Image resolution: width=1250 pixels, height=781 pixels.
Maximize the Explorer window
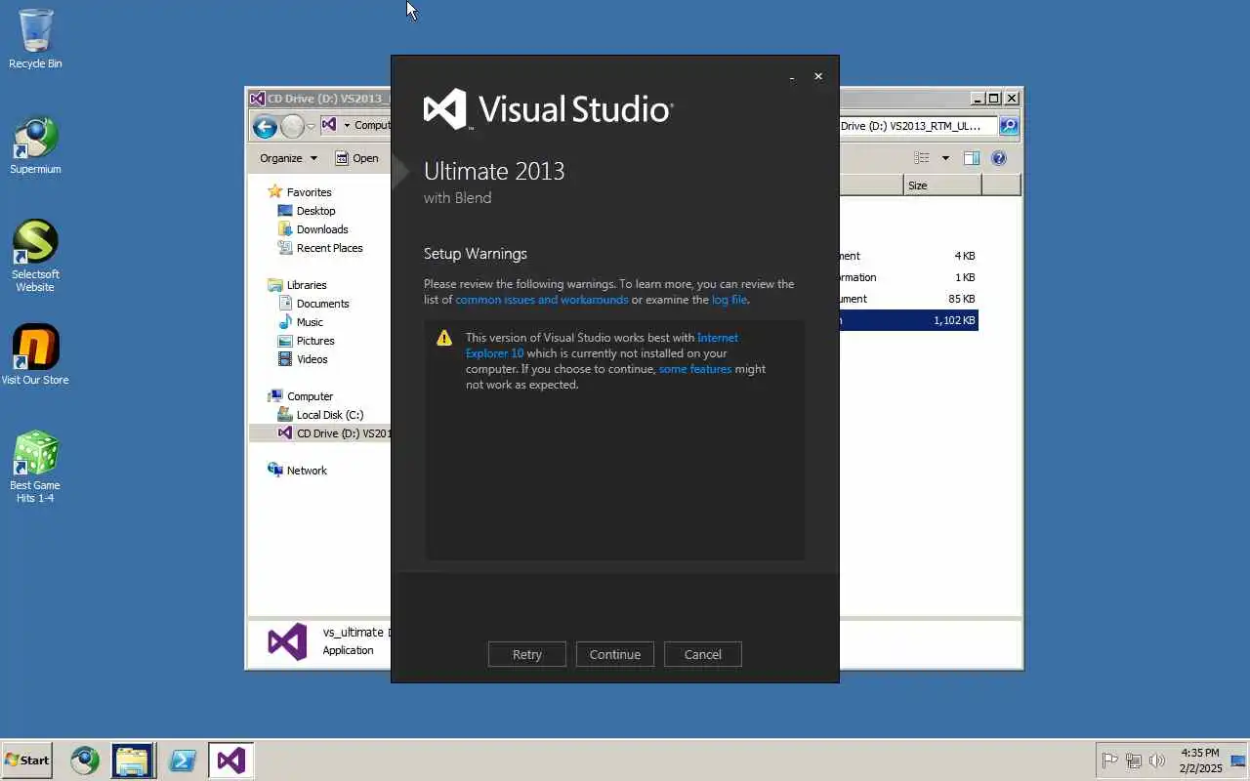coord(994,99)
